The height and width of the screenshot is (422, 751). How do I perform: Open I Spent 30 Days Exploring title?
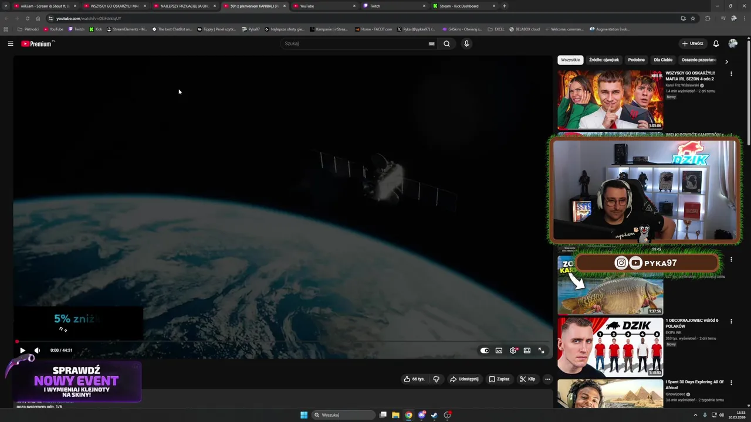coord(694,384)
